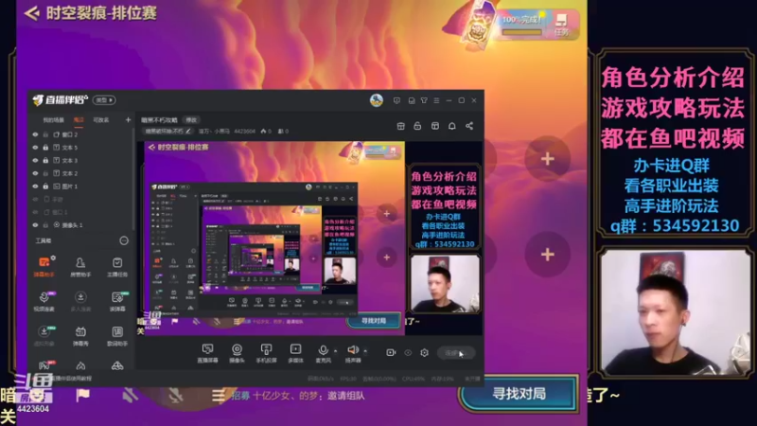Open the 类型 dropdown beside the logo
Viewport: 757px width, 426px height.
tap(104, 100)
